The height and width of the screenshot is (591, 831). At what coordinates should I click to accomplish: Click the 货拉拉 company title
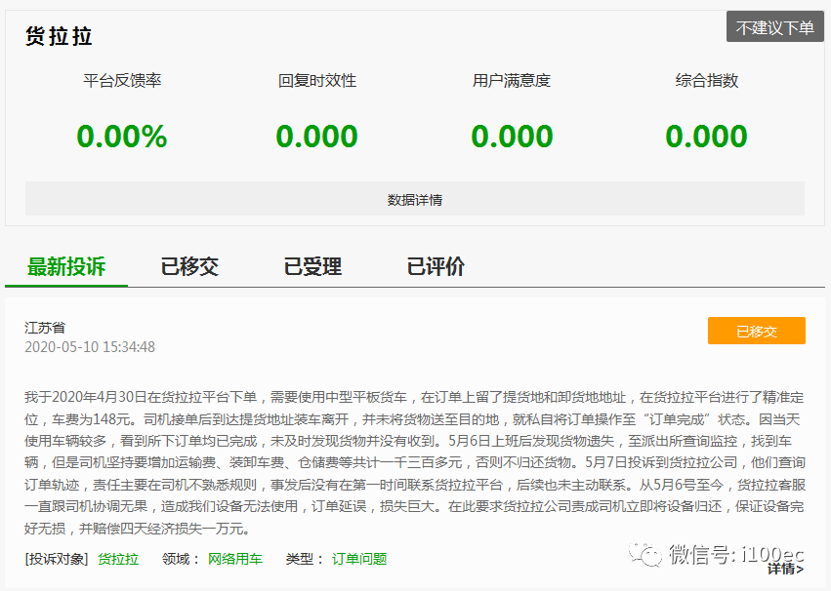click(x=59, y=36)
